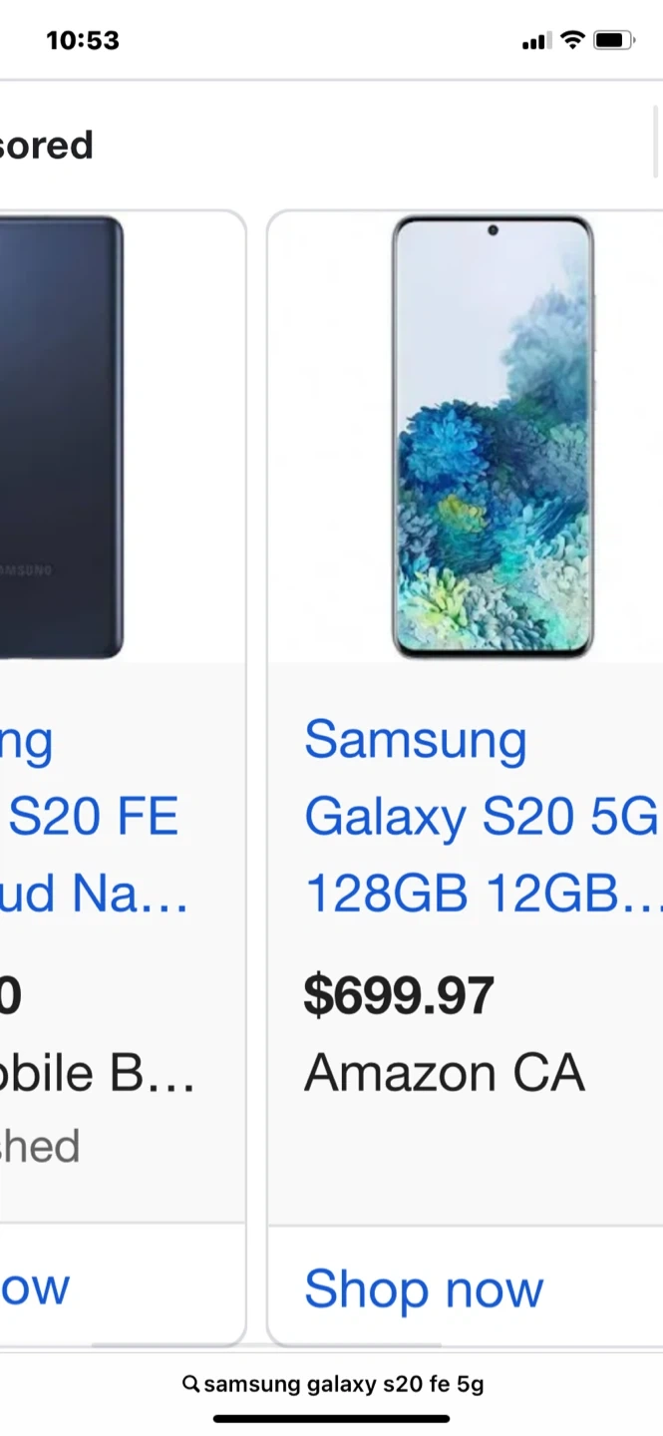This screenshot has width=663, height=1436.
Task: Tap the Amazon CA seller name
Action: coord(444,1073)
